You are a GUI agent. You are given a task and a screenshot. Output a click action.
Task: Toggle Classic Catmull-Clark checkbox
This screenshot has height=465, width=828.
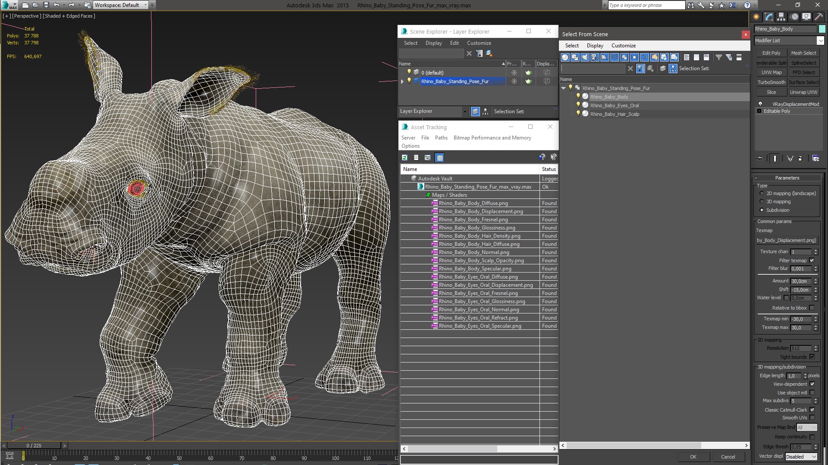coord(812,410)
